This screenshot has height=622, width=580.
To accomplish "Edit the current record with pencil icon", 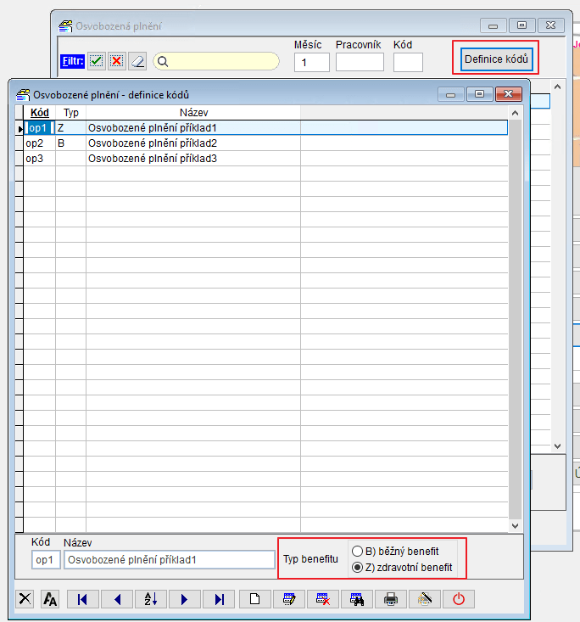I will [289, 598].
